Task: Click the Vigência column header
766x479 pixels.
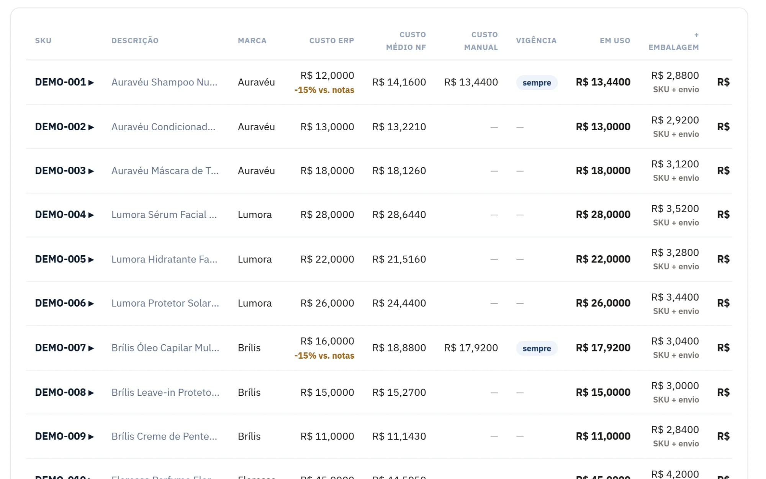Action: pyautogui.click(x=536, y=41)
